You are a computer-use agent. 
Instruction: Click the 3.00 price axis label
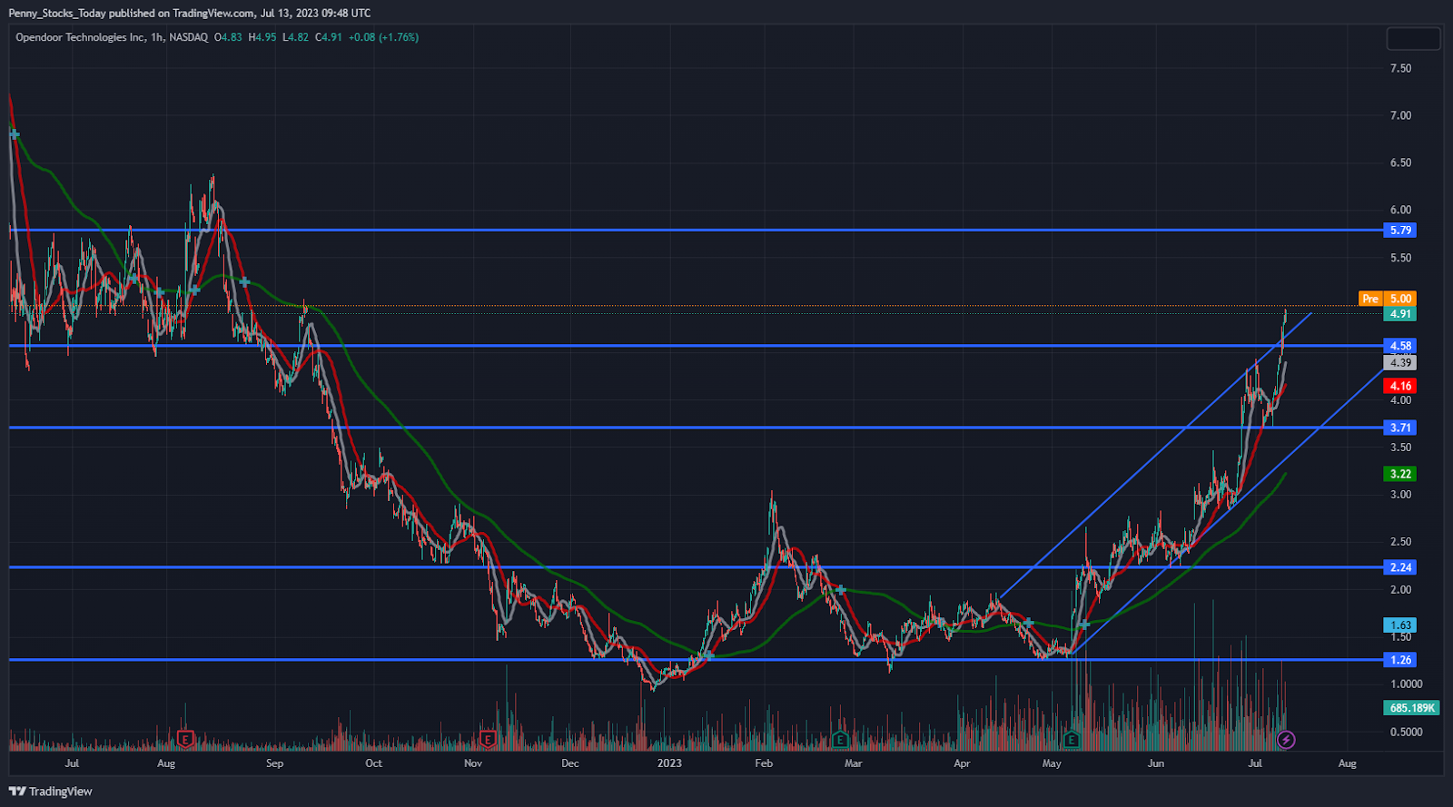1400,495
